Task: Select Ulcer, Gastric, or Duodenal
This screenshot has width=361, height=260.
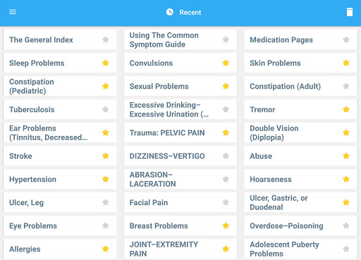Action: [x=279, y=202]
